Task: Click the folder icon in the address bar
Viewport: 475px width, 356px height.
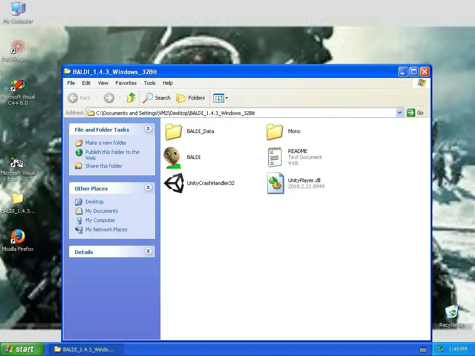Action: pyautogui.click(x=90, y=113)
